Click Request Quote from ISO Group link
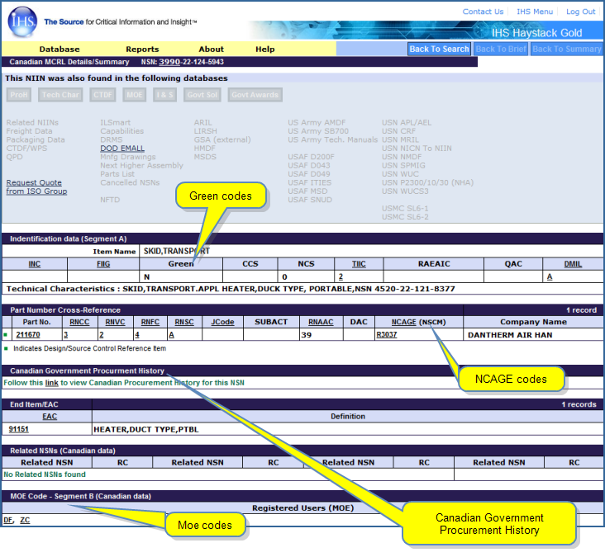This screenshot has width=605, height=557. (x=36, y=186)
